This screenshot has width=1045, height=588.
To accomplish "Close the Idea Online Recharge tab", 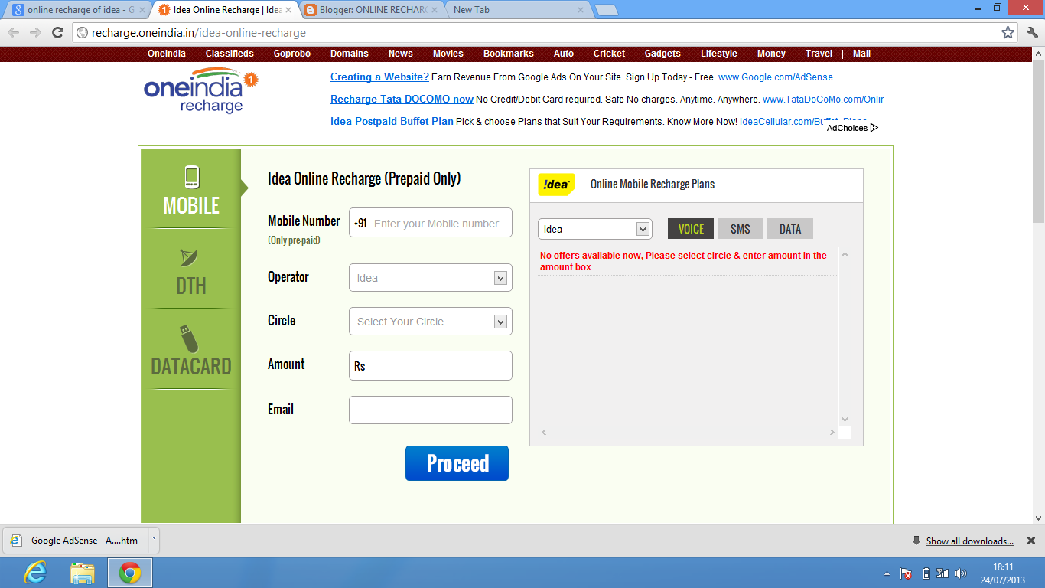I will [288, 10].
